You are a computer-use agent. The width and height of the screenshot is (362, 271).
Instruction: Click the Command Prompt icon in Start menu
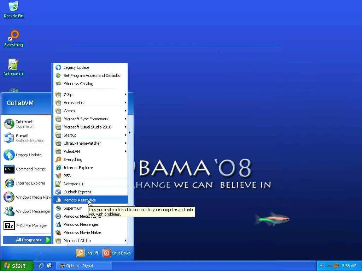pos(9,169)
